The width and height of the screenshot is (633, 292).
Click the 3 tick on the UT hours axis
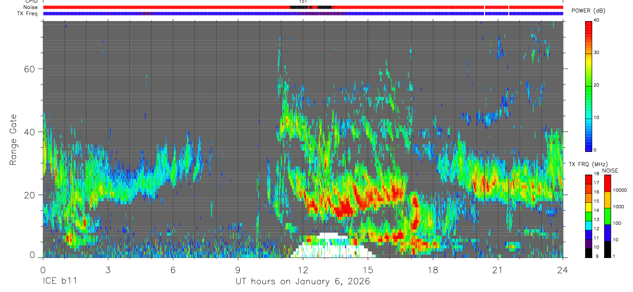click(108, 270)
